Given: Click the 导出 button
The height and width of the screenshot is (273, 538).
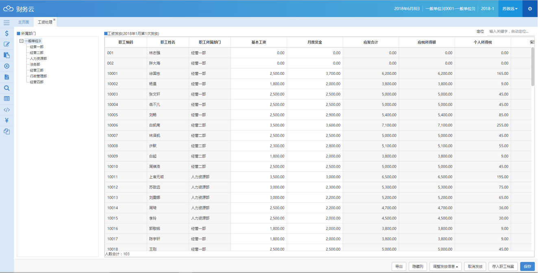Looking at the screenshot, I should coord(399,266).
